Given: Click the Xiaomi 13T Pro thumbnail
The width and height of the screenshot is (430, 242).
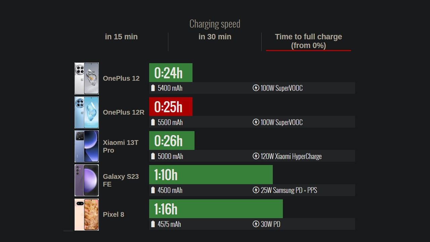Looking at the screenshot, I should (87, 147).
